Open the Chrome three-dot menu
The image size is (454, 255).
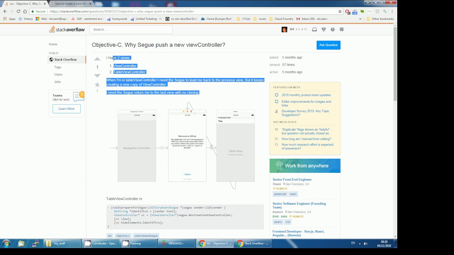coord(392,11)
